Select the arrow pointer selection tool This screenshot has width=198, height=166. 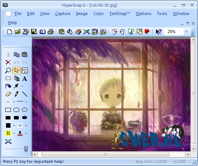click(x=16, y=71)
